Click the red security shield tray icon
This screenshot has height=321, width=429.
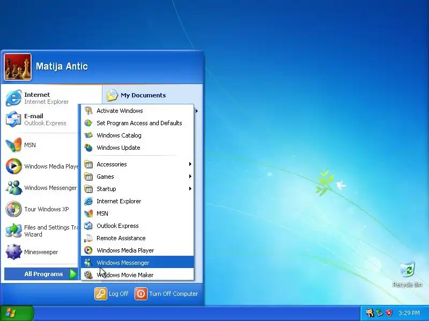[x=389, y=313]
